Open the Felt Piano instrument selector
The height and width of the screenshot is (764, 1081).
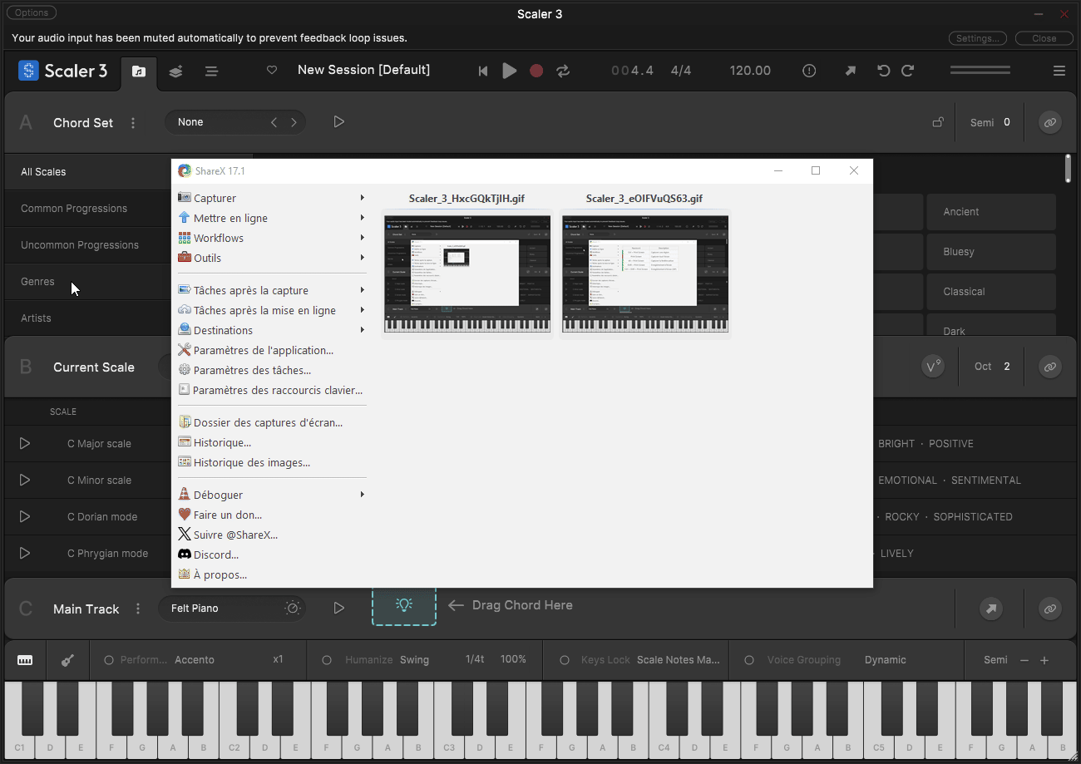tap(231, 609)
